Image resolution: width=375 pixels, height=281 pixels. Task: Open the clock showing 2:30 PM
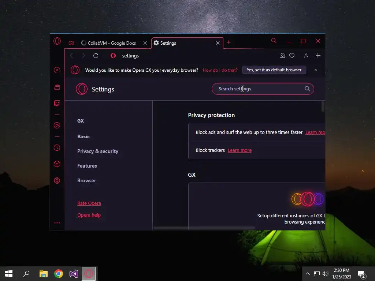(342, 274)
